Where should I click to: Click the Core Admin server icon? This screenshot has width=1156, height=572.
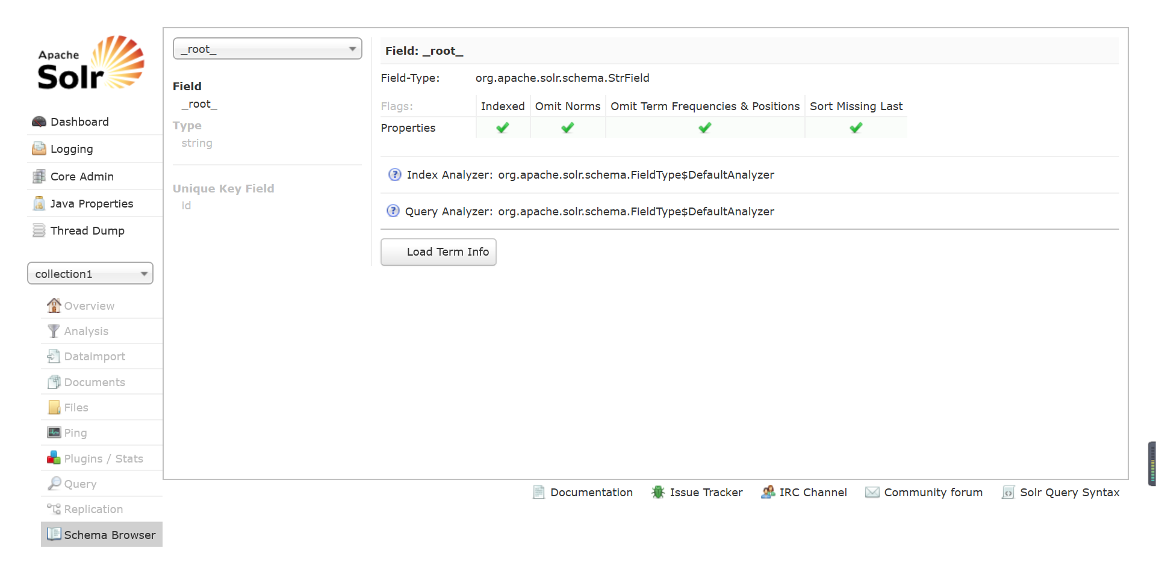click(x=39, y=176)
